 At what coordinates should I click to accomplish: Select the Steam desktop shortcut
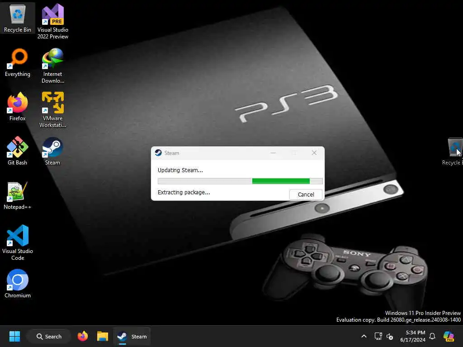click(x=52, y=151)
